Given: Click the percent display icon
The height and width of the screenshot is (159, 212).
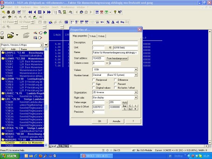Looking at the screenshot, I should [108, 22].
